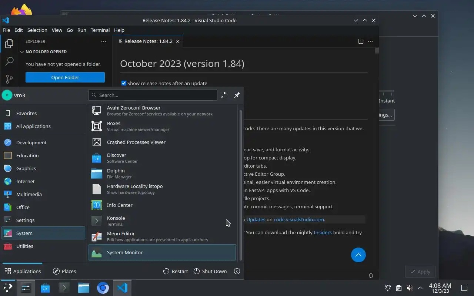474x296 pixels.
Task: Open Info Center
Action: [162, 205]
